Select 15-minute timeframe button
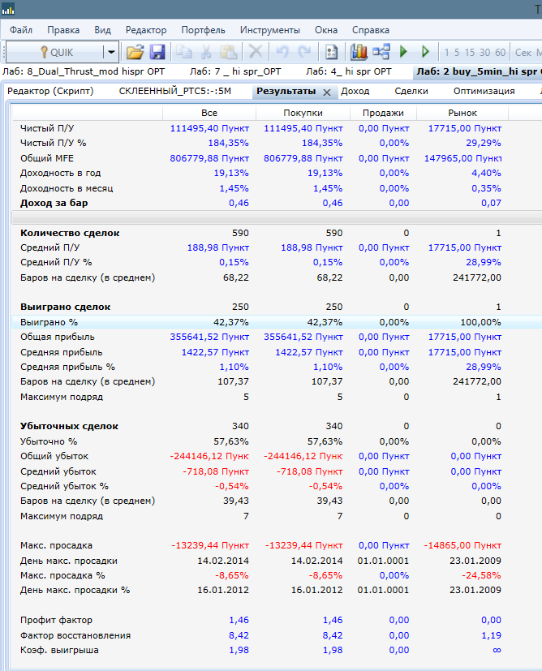Image resolution: width=542 pixels, height=671 pixels. [x=469, y=53]
